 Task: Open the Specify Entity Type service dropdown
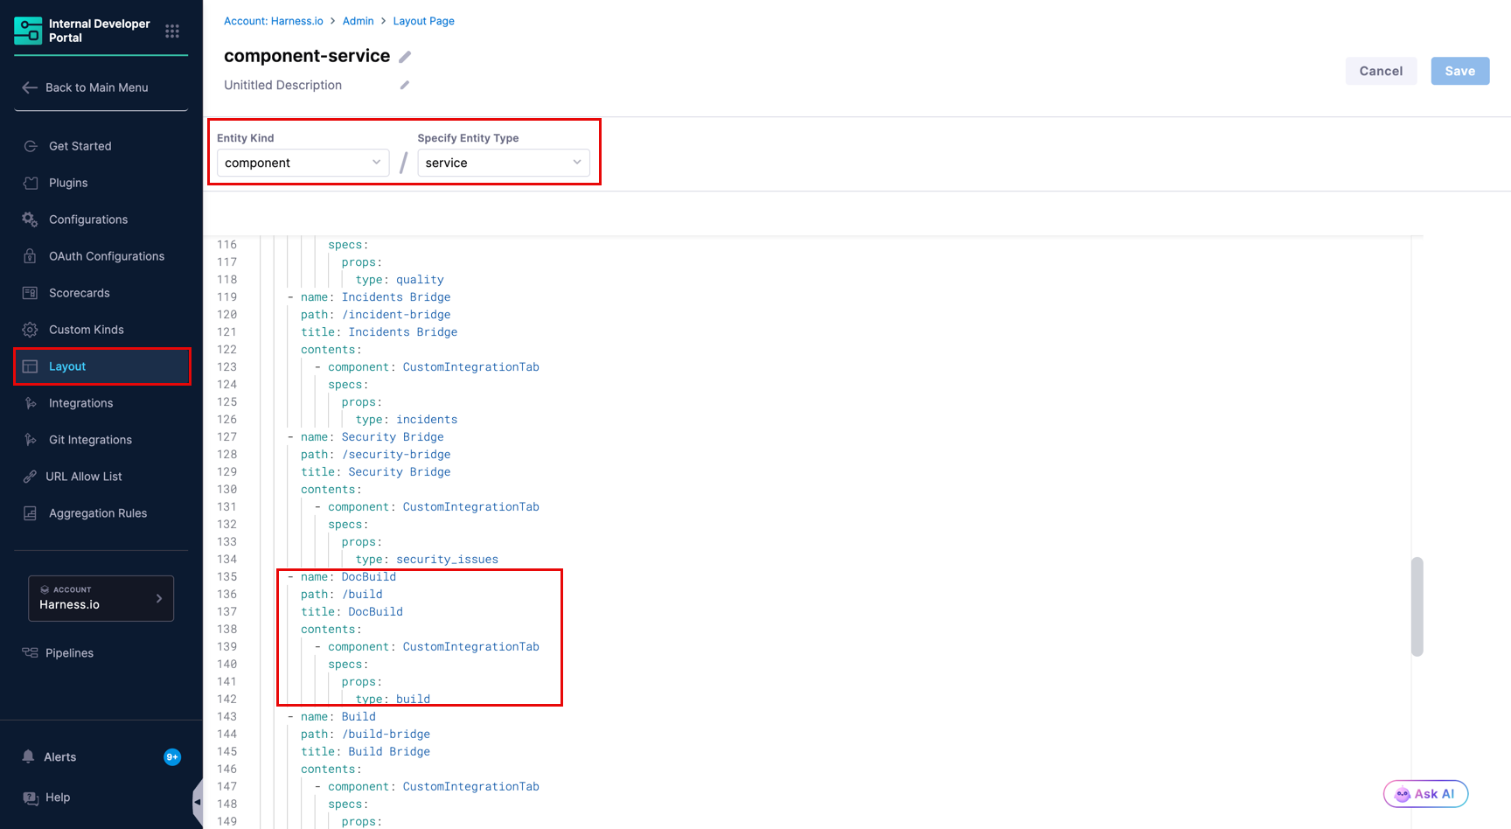pyautogui.click(x=504, y=163)
